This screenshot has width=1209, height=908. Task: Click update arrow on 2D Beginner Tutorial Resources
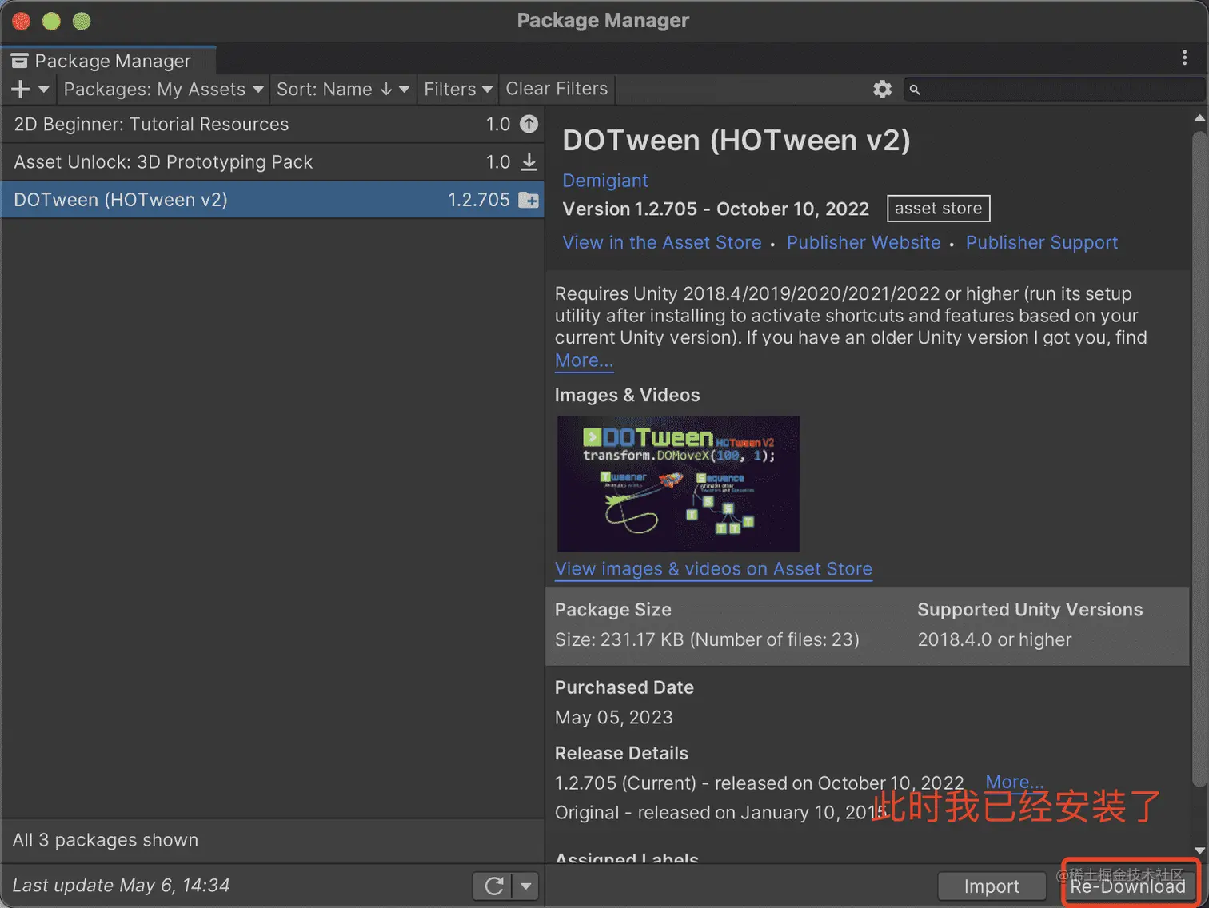tap(528, 124)
